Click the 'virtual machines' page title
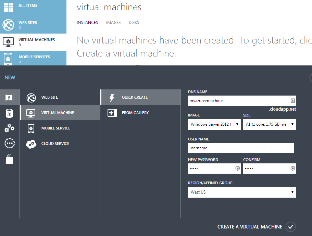Image resolution: width=312 pixels, height=236 pixels. (x=109, y=7)
